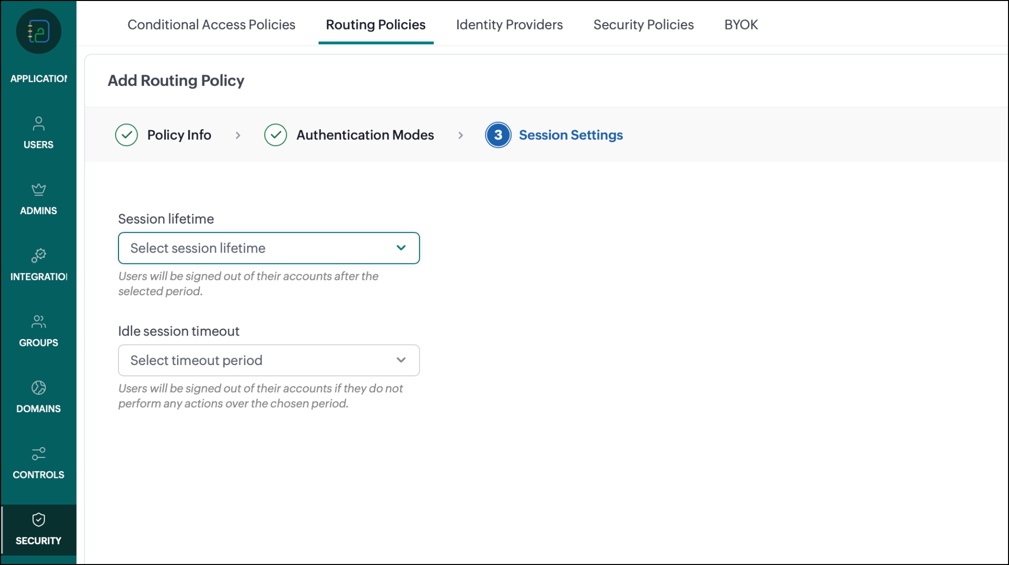Viewport: 1009px width, 565px height.
Task: Click the Idle session timeout field label
Action: tap(178, 331)
